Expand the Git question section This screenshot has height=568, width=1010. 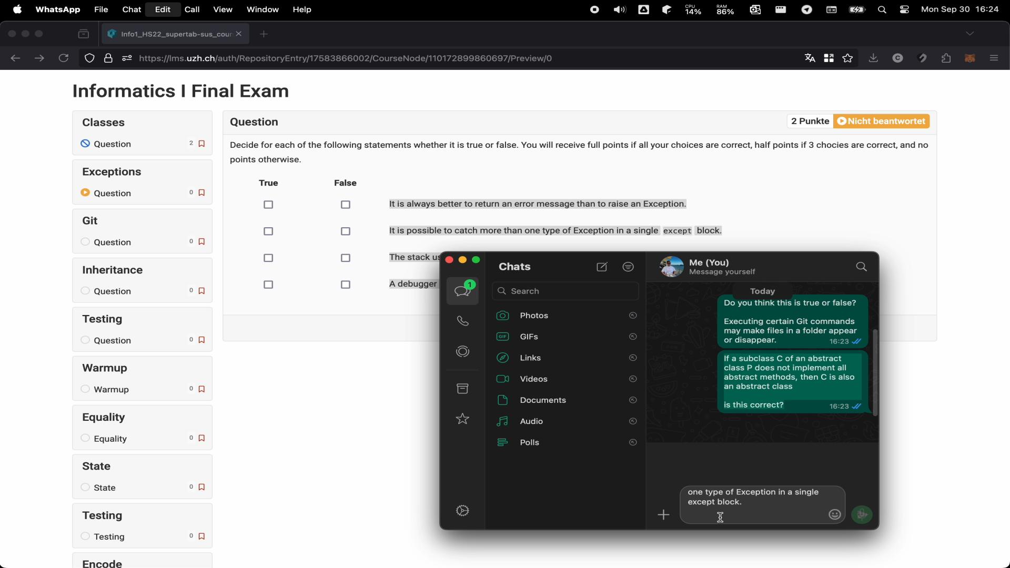click(x=113, y=241)
